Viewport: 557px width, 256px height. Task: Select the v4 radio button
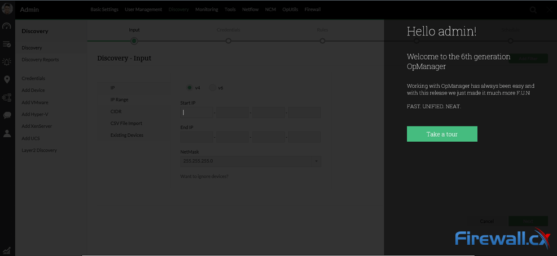pos(190,87)
